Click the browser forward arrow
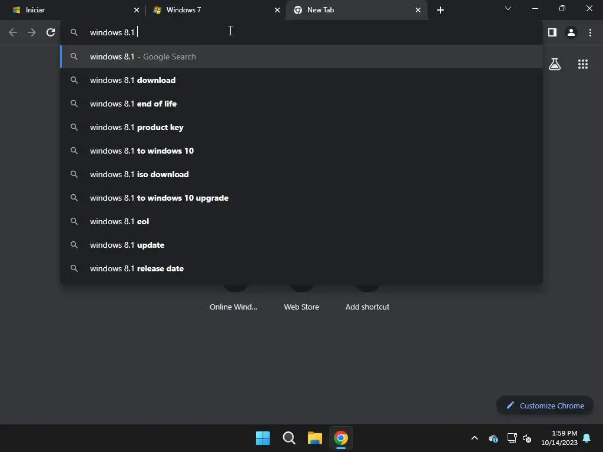603x452 pixels. click(x=32, y=32)
